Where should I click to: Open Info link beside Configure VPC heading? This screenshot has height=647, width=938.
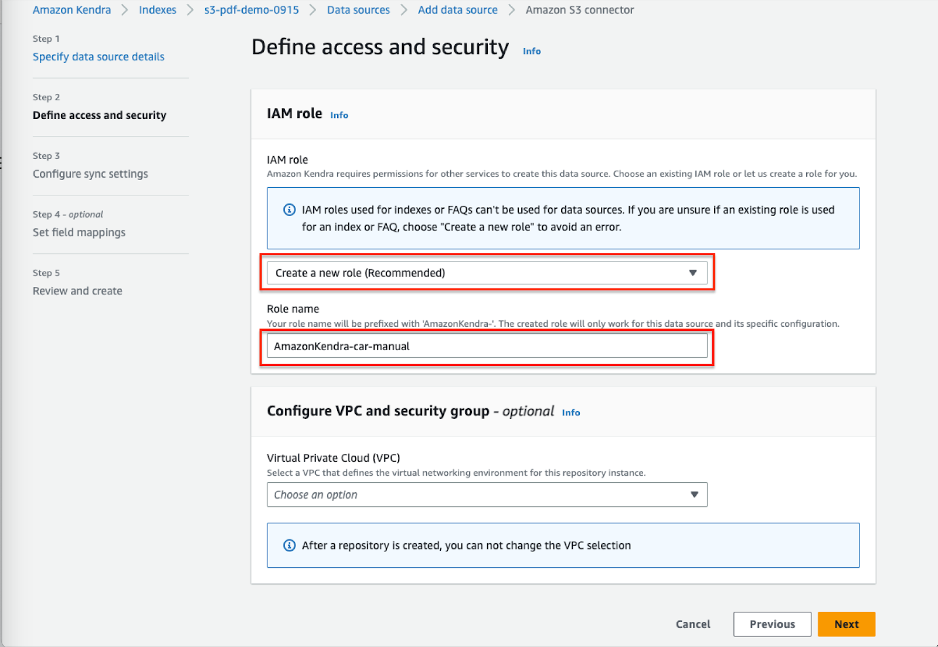point(571,412)
